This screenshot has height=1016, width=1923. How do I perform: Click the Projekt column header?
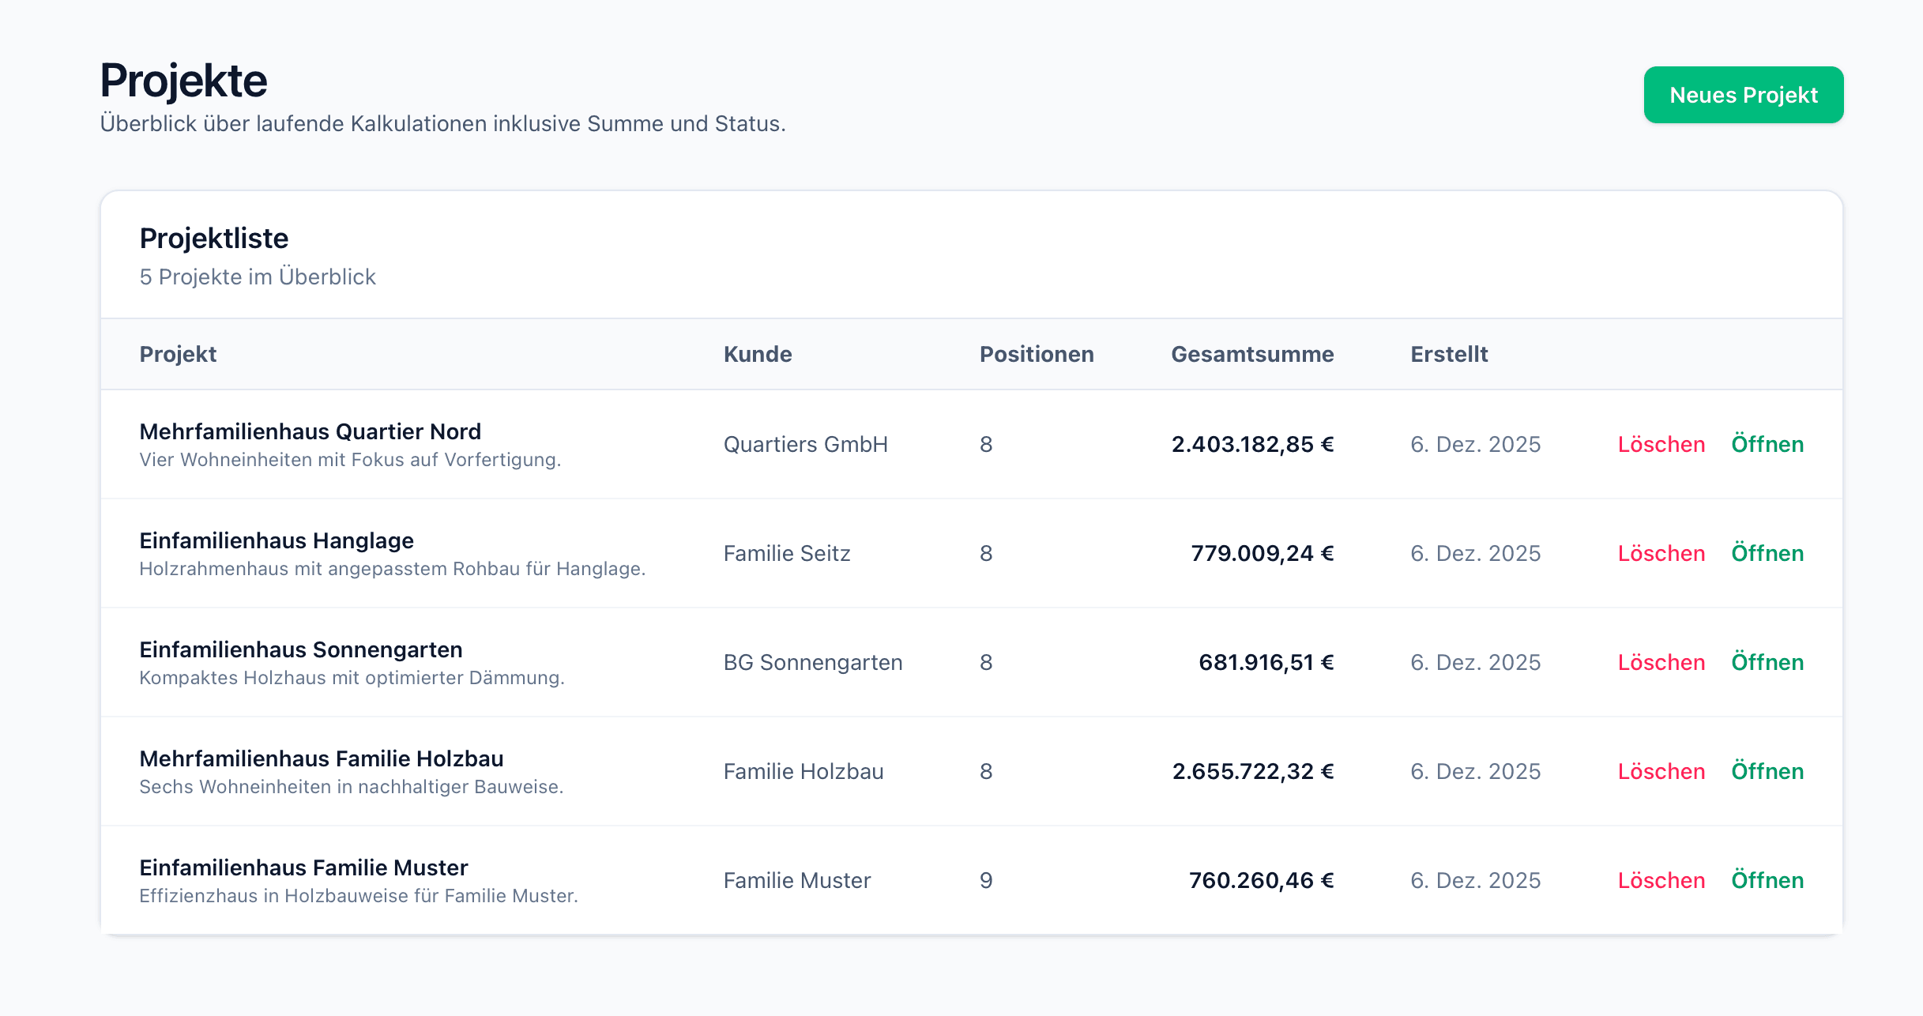(178, 354)
